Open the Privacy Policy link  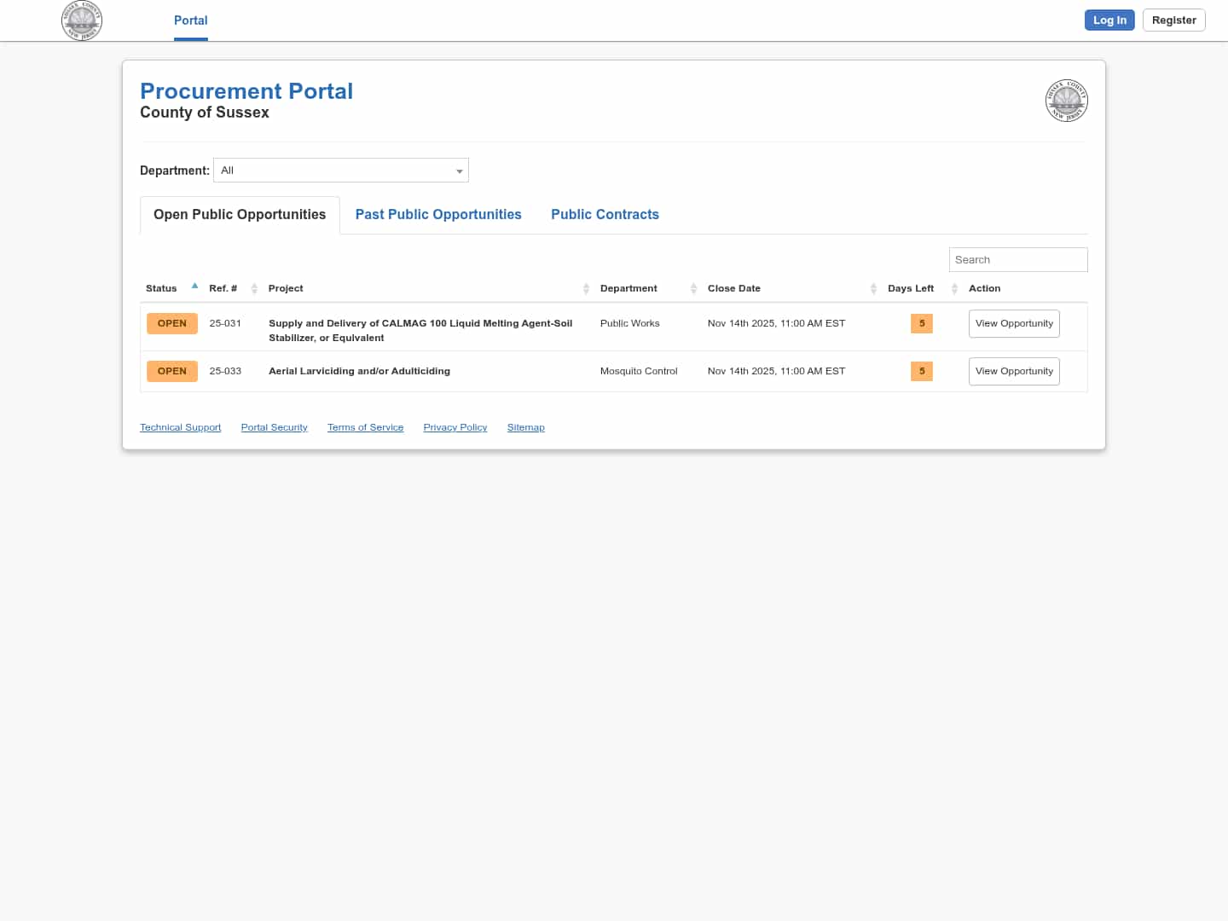(x=455, y=427)
